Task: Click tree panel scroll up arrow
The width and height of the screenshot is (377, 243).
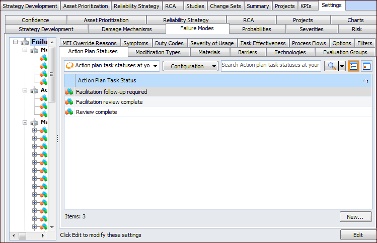Action: pos(52,42)
